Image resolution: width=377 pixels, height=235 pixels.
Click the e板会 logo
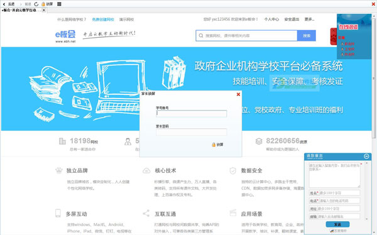(x=65, y=36)
